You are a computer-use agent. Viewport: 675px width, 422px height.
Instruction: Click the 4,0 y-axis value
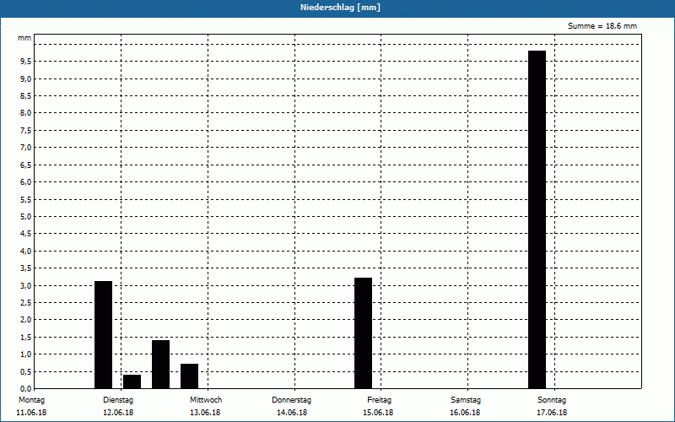tap(25, 251)
